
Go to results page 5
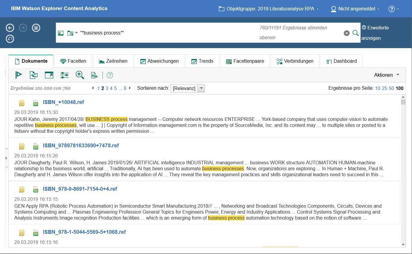pyautogui.click(x=115, y=88)
